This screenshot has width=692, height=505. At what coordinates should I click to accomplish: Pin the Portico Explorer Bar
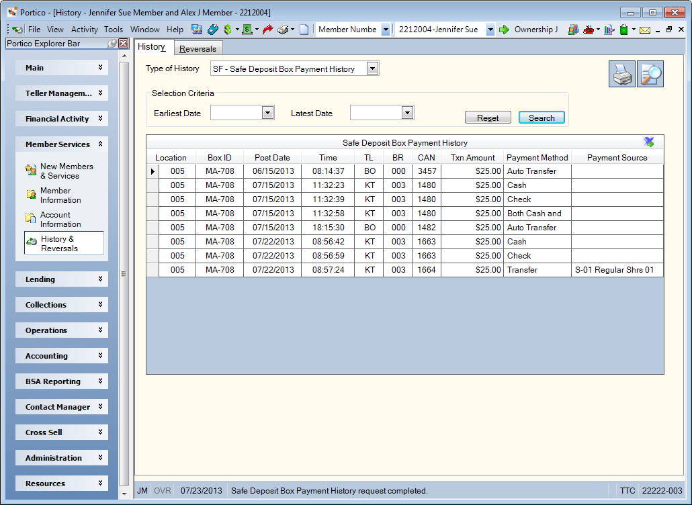(113, 43)
